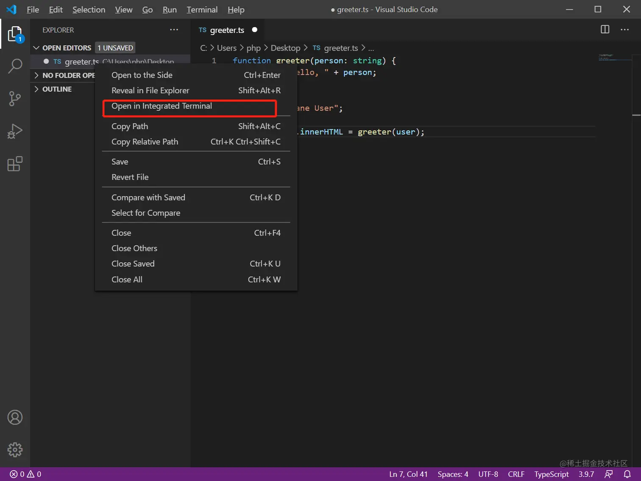Choose Close from context menu

pyautogui.click(x=196, y=233)
